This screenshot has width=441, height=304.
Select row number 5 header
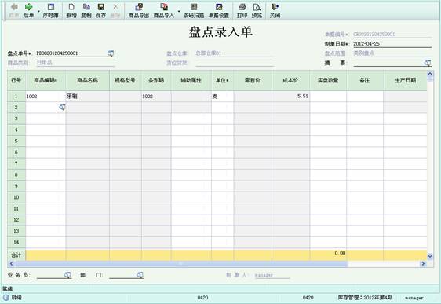point(16,141)
